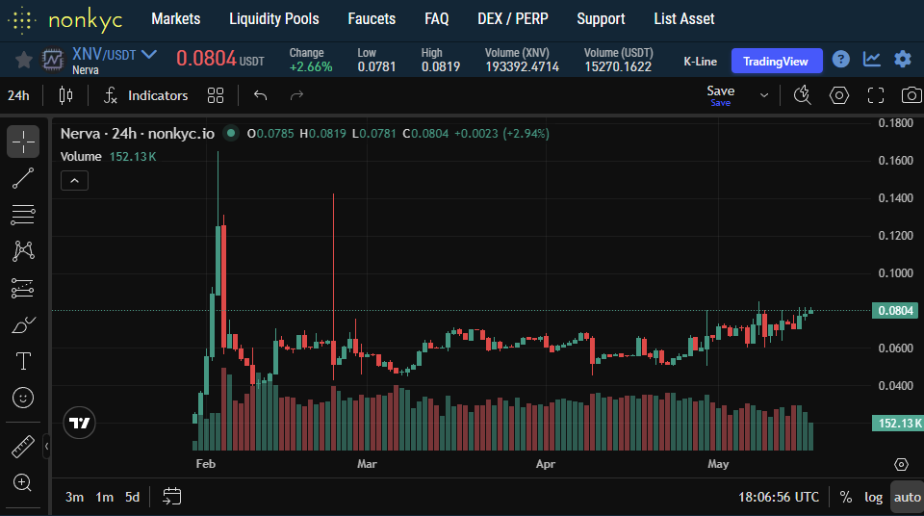Enter fullscreen mode

(x=876, y=95)
